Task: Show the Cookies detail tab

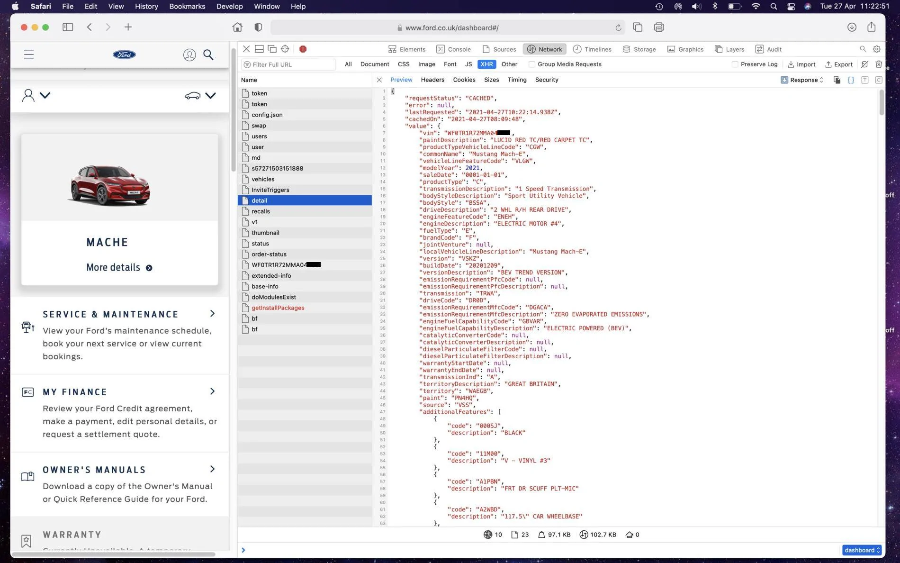Action: pos(464,80)
